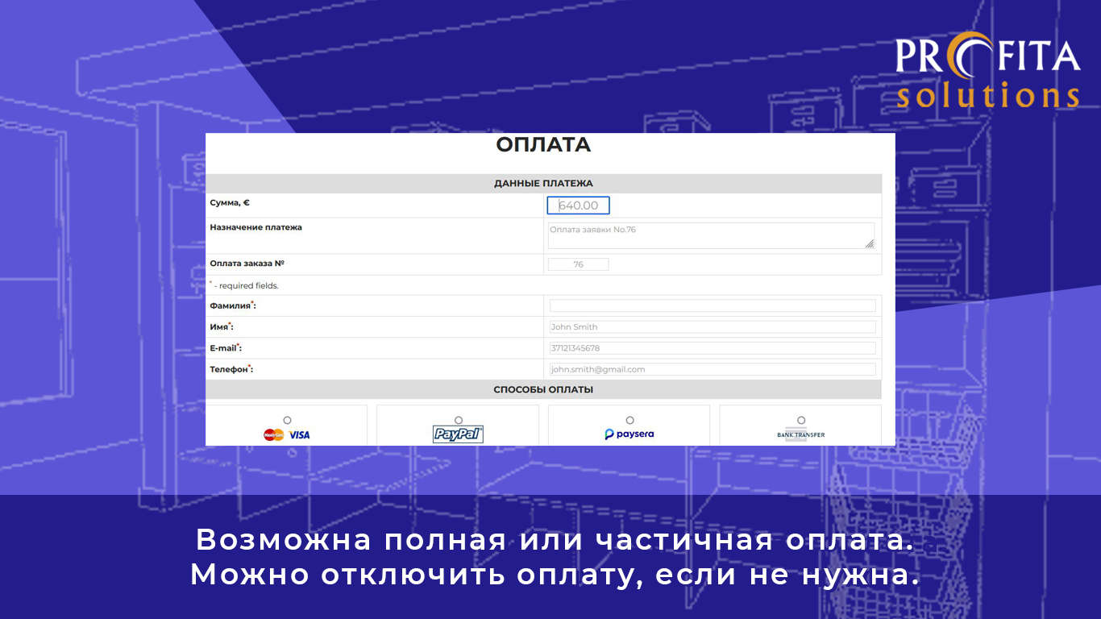The width and height of the screenshot is (1101, 619).
Task: Click the Profita Solutions logo
Action: pos(987,71)
